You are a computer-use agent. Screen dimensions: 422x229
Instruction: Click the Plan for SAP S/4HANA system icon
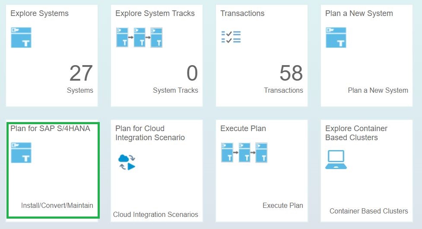tap(21, 153)
